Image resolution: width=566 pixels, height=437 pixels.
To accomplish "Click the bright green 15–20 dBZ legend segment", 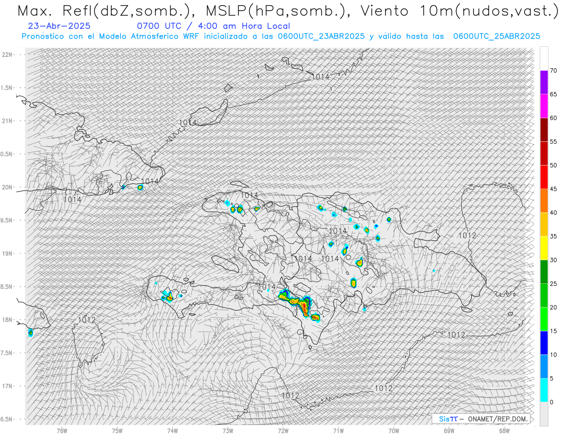I will tap(544, 319).
